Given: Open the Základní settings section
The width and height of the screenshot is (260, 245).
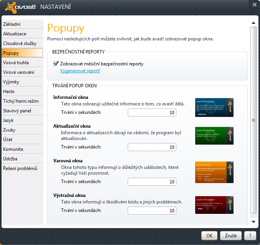Looking at the screenshot, I should point(22,24).
